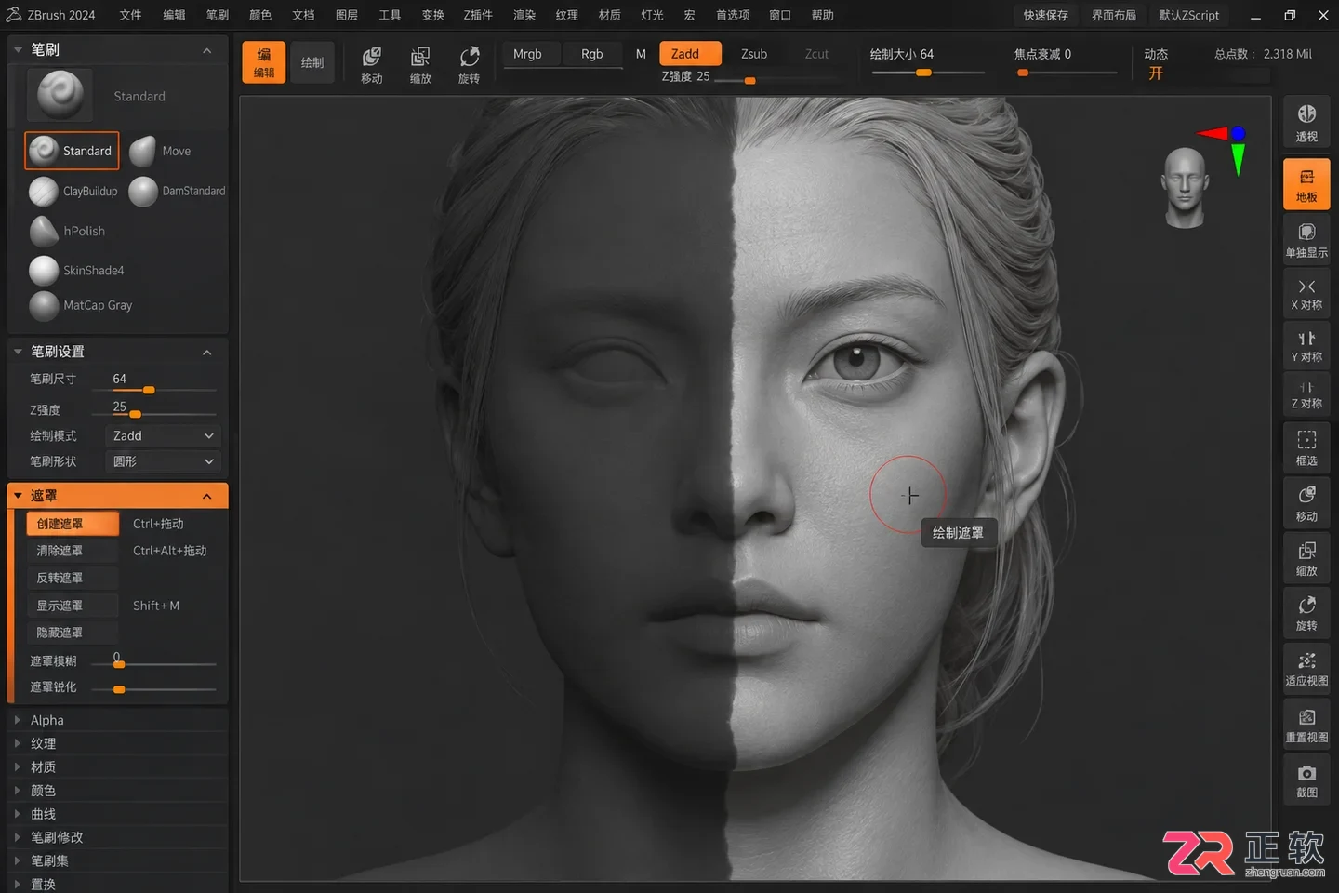The width and height of the screenshot is (1339, 893).
Task: Expand the 纹理 section
Action: tap(118, 743)
